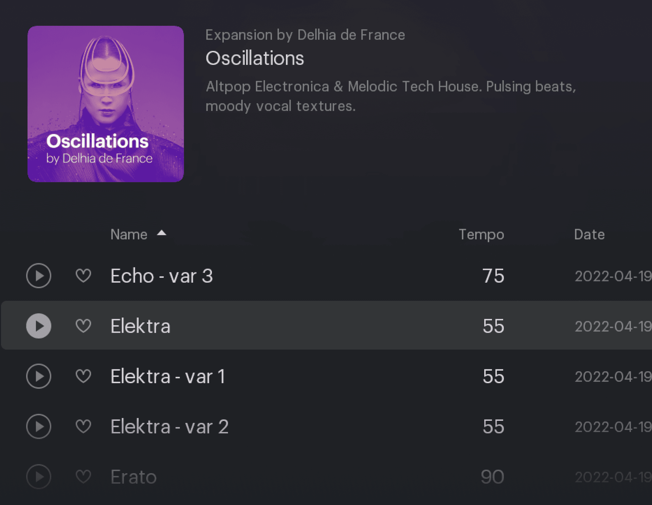Select the Erato entry
This screenshot has width=652, height=505.
click(x=326, y=476)
